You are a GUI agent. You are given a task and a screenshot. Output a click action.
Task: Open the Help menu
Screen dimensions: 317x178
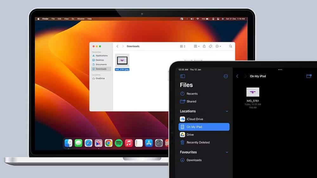pos(90,19)
